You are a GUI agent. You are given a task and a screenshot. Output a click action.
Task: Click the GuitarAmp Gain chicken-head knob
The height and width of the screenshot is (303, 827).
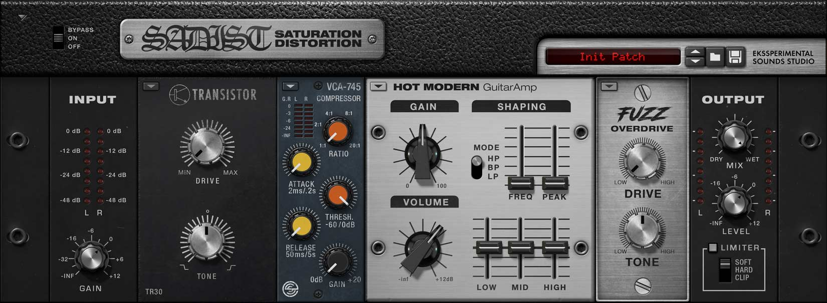[x=424, y=153]
